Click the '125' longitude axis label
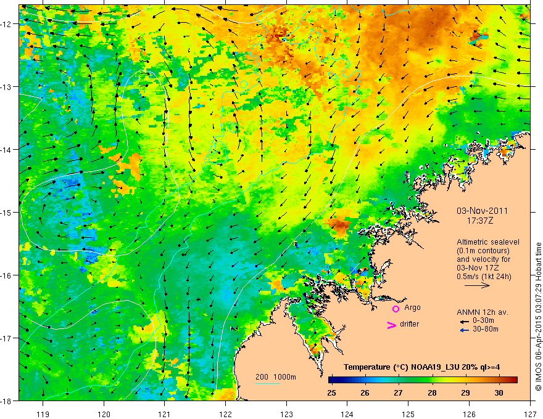 [x=408, y=414]
